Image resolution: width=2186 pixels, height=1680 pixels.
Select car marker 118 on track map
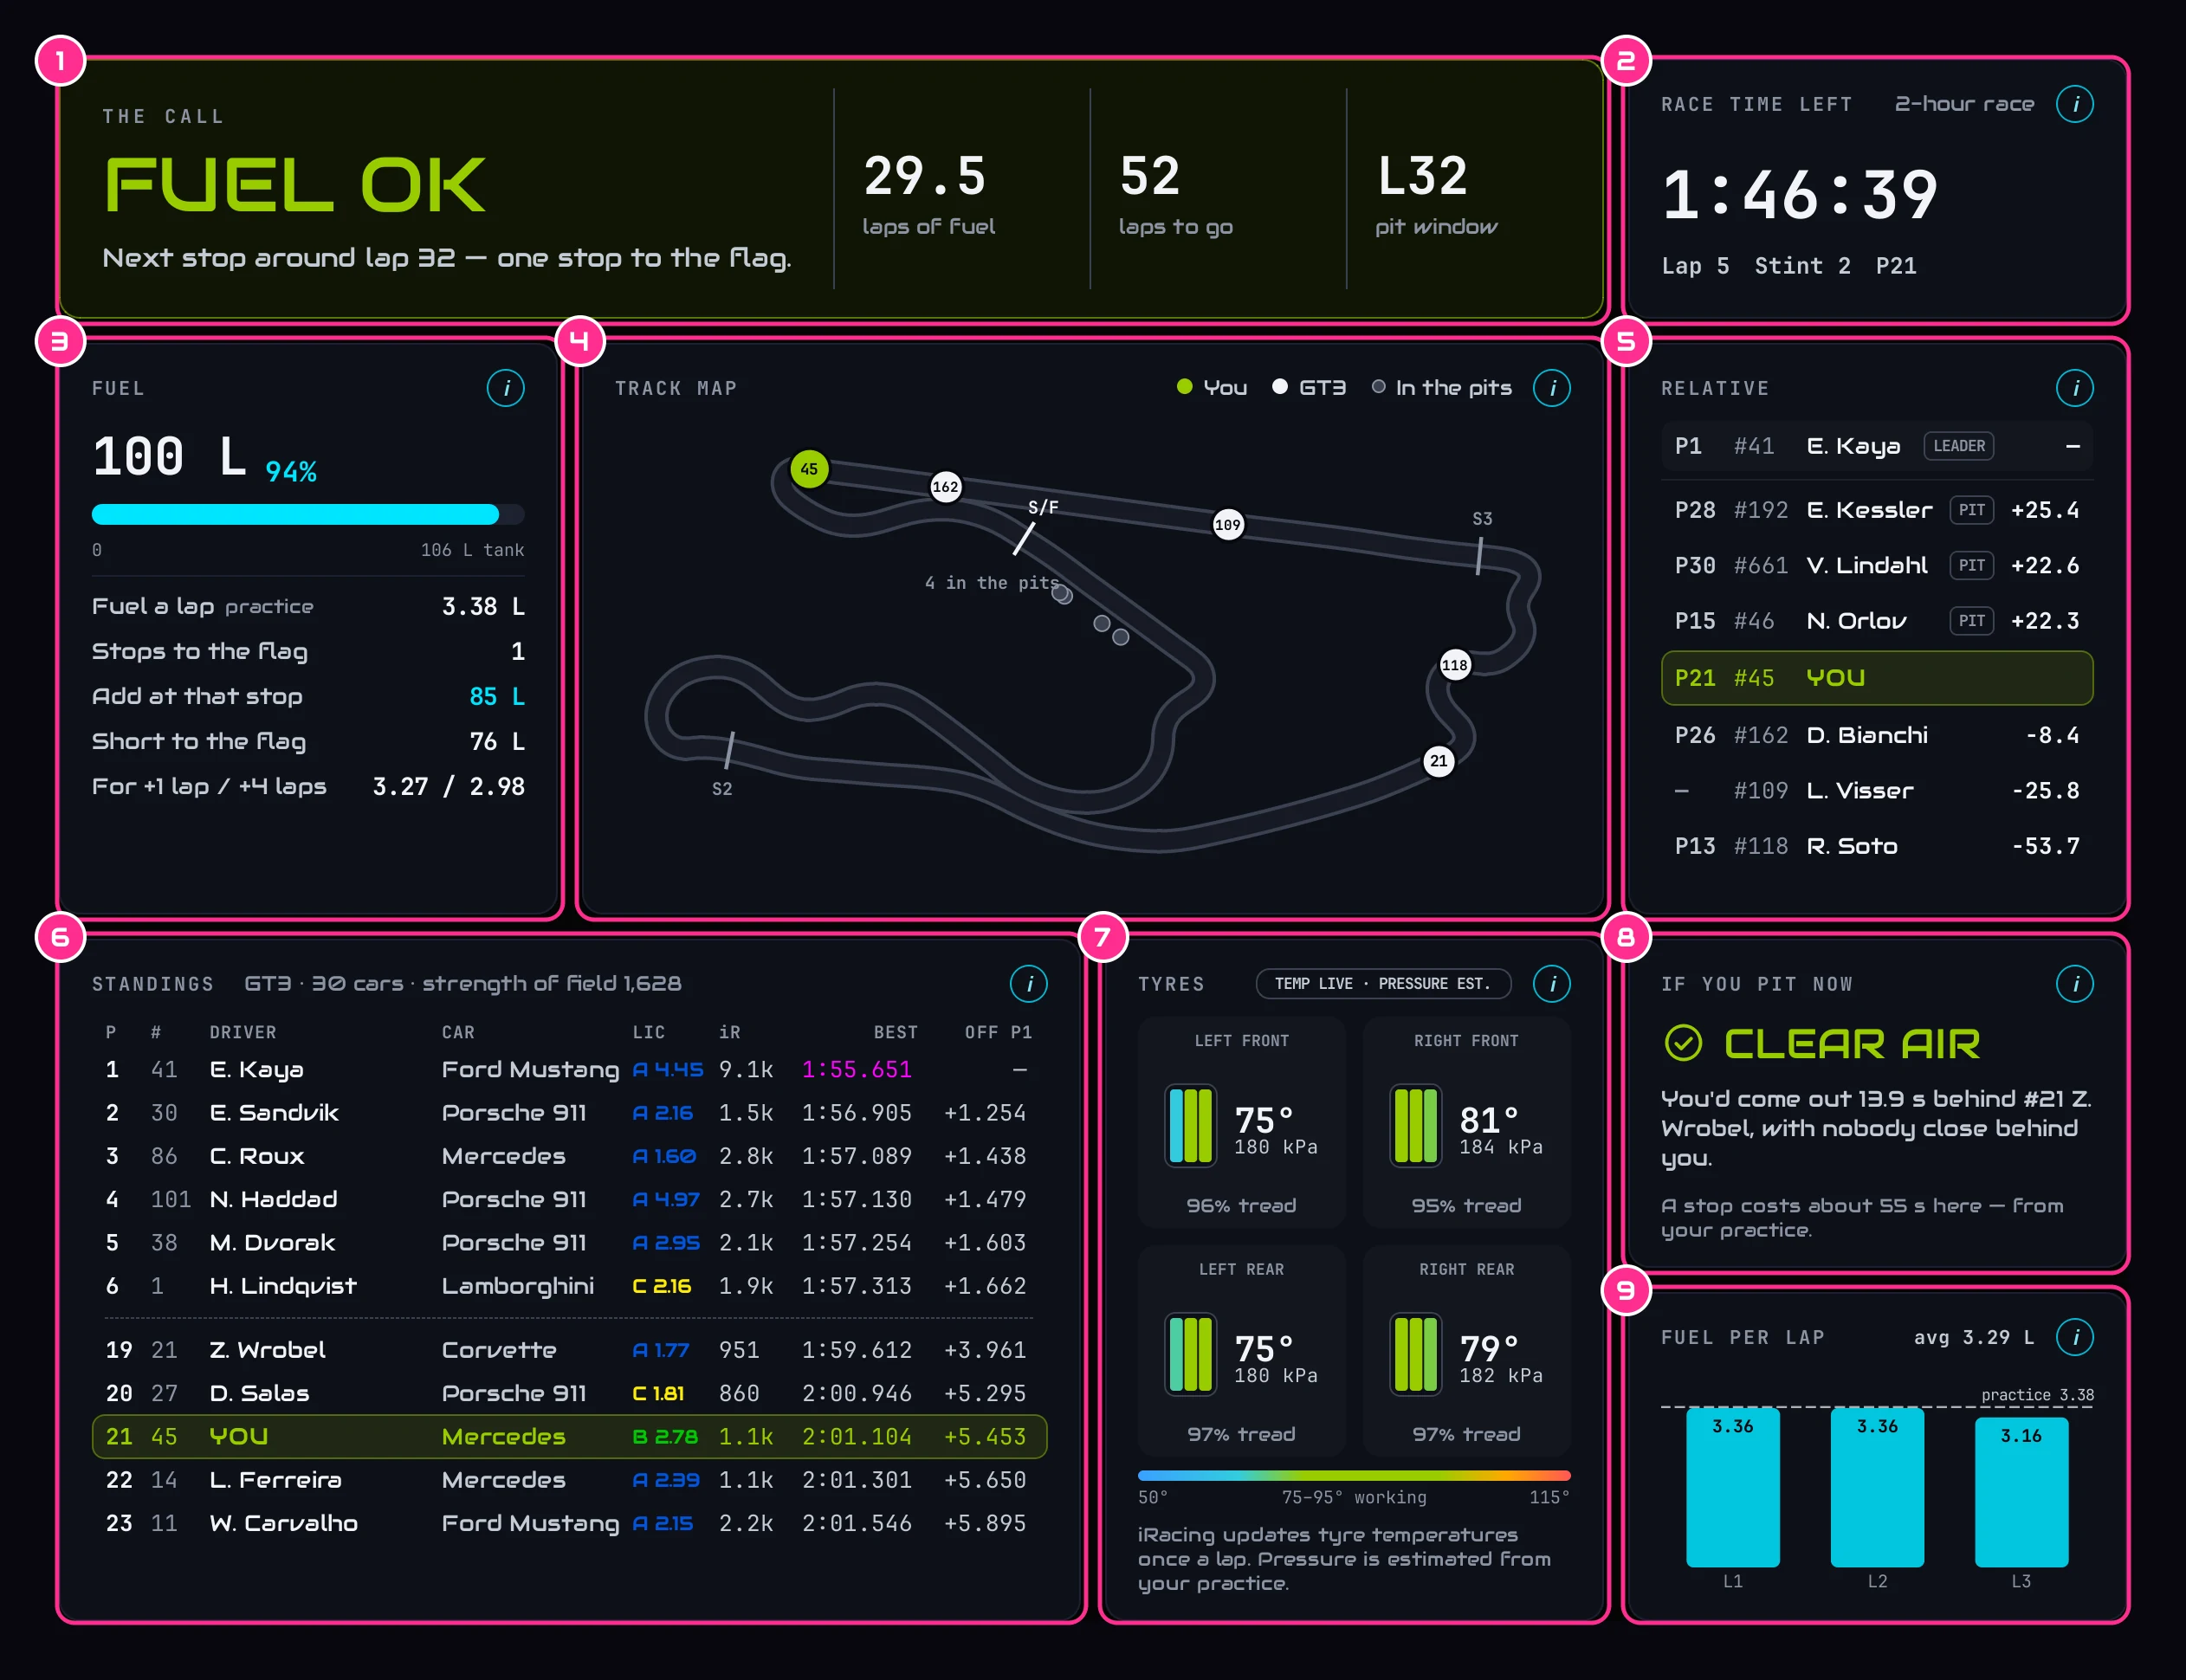coord(1455,665)
